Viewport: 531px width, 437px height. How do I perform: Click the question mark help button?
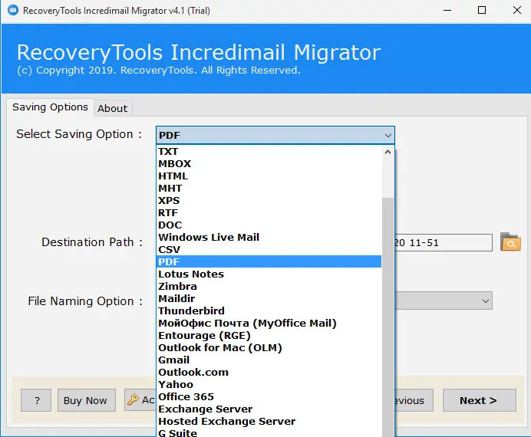coord(37,400)
